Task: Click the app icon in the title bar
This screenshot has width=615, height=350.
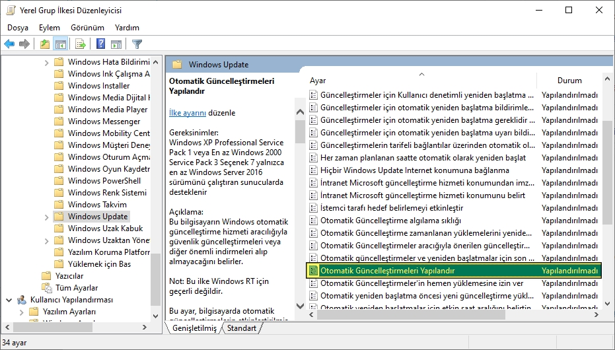Action: (11, 10)
